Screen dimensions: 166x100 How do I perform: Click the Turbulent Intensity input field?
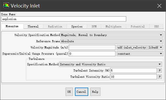(133, 70)
